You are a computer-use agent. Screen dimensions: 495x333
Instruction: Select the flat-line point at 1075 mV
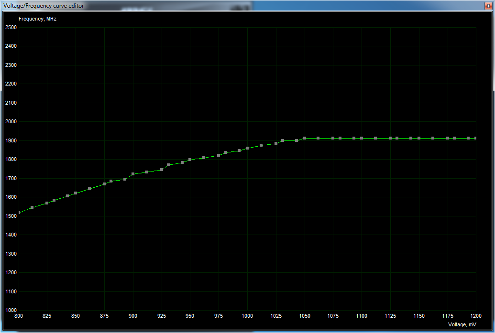tap(333, 138)
